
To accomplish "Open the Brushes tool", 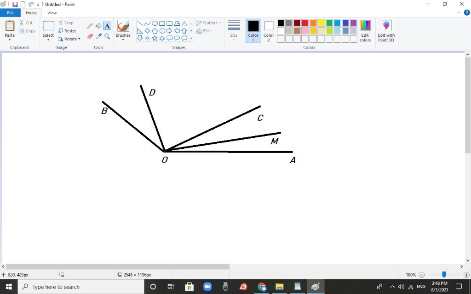I will click(123, 26).
